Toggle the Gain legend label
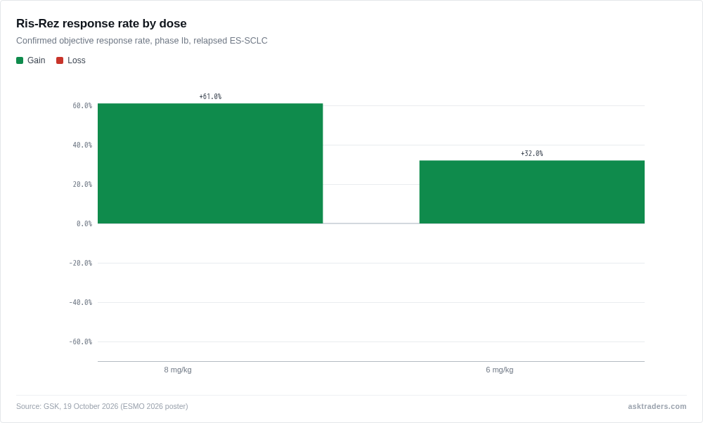The width and height of the screenshot is (703, 423). point(37,60)
